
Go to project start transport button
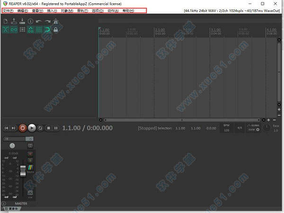(x=6, y=128)
